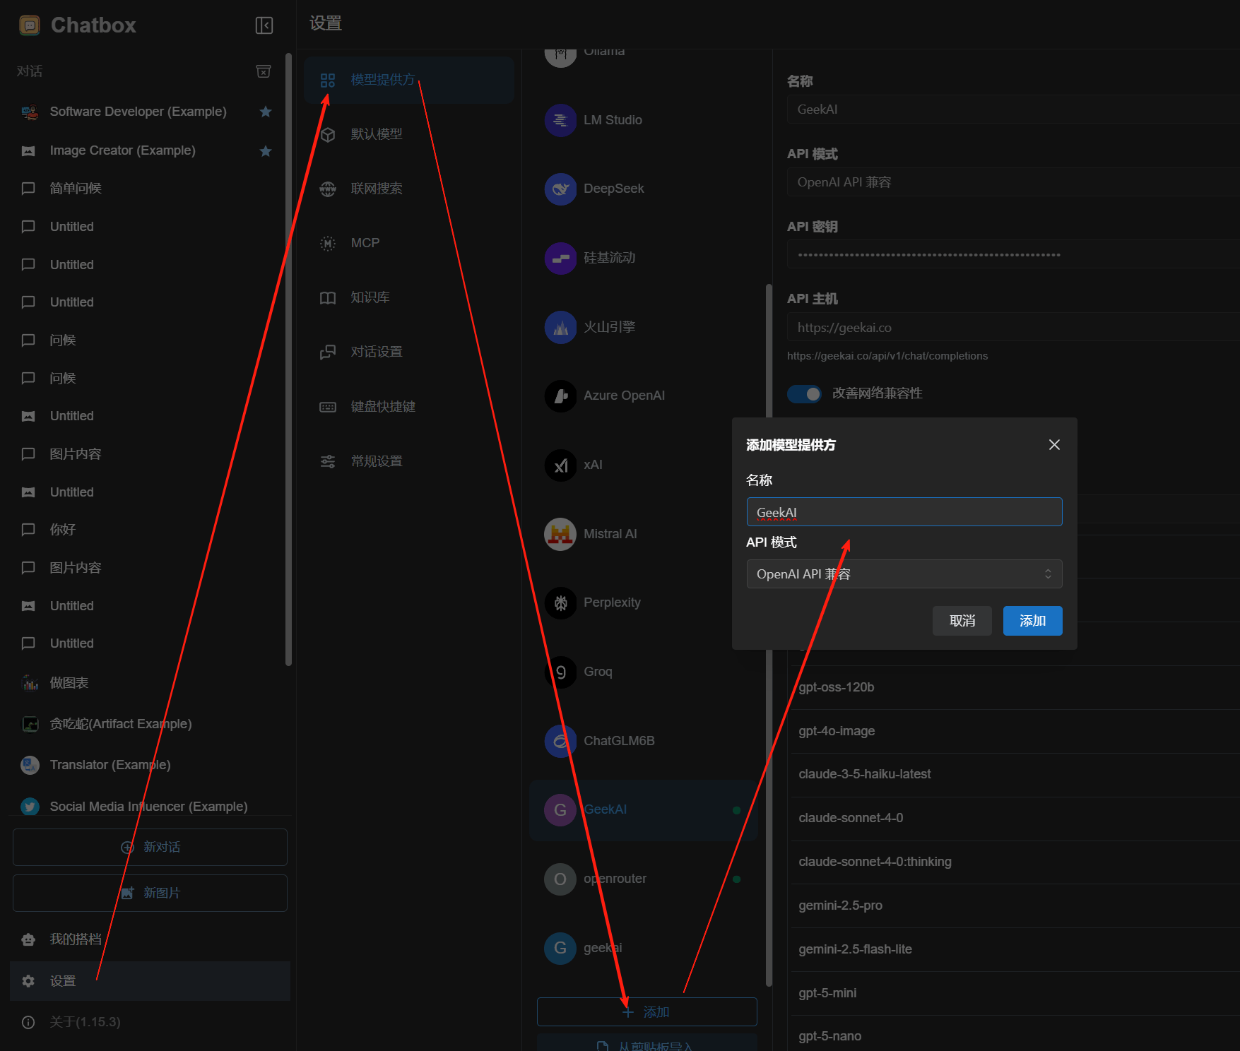
Task: Click the 关于 info icon
Action: tap(28, 1022)
